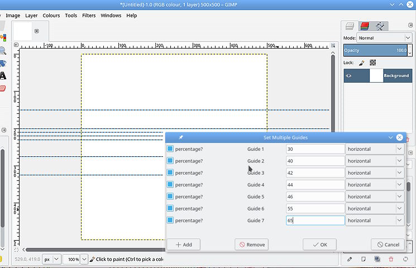Toggle percentage checkbox for Guide 7

170,220
